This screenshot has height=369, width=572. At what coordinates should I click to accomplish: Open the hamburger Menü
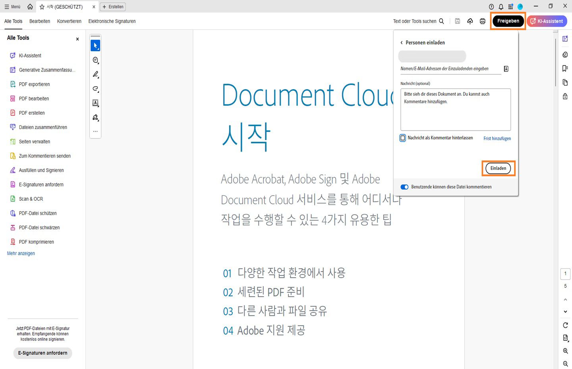point(12,7)
